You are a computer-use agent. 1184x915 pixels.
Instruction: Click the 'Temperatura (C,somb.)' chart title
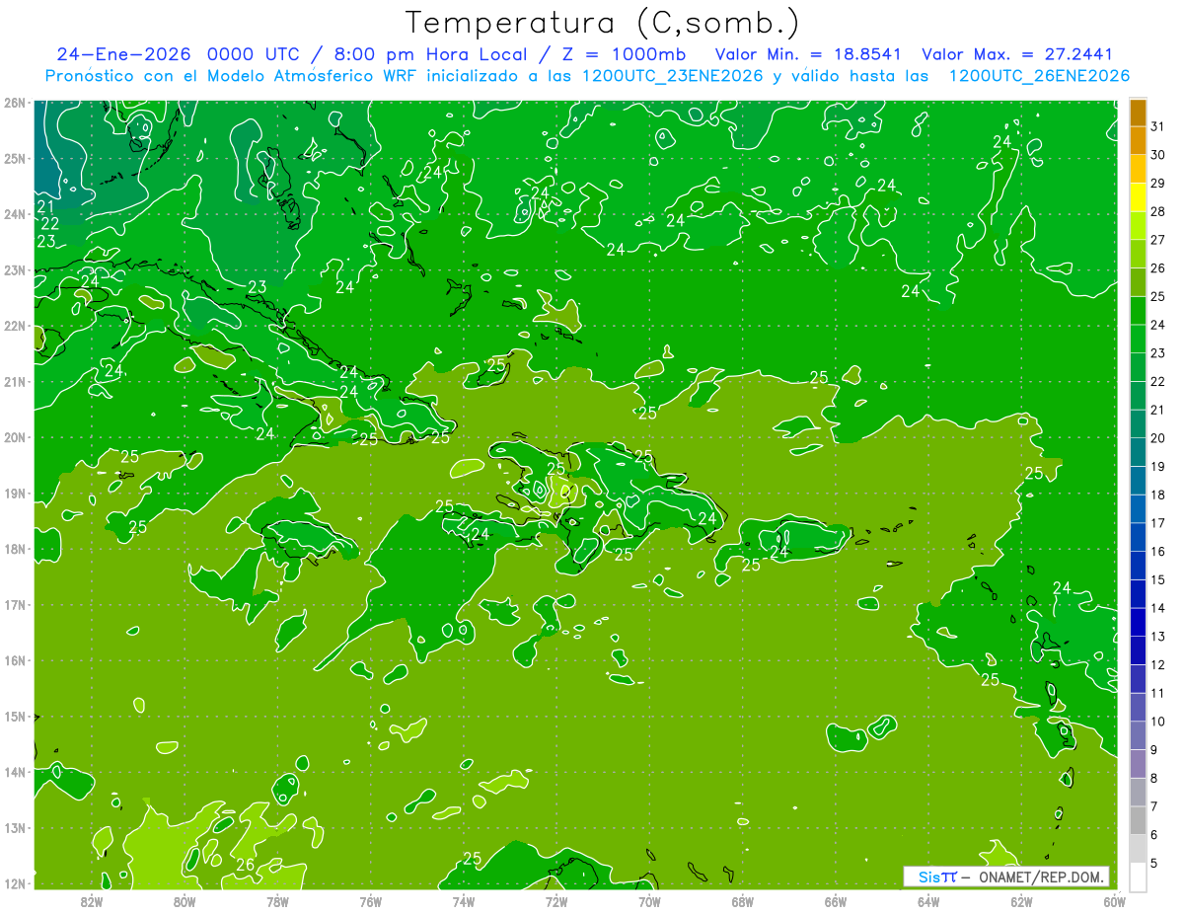(603, 23)
